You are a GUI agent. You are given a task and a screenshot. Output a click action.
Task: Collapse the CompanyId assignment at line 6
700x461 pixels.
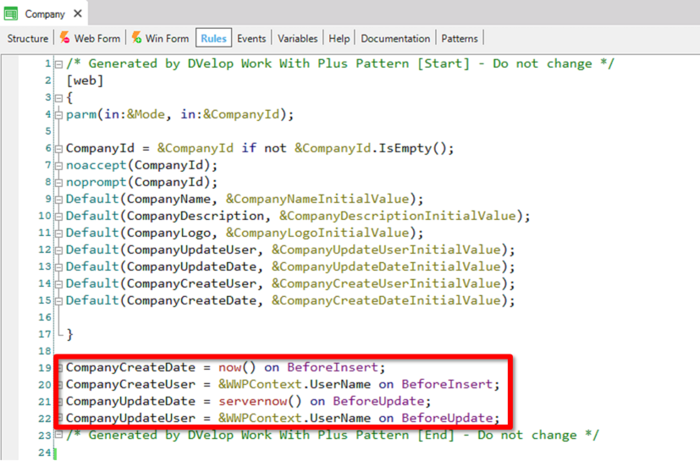pos(58,149)
